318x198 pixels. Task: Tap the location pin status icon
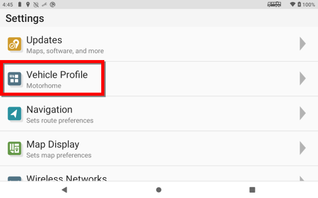coord(28,5)
